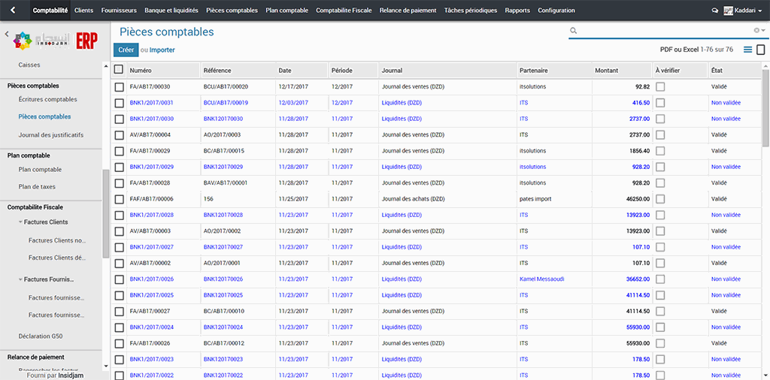Click the Insidjam ERP logo
Image resolution: width=770 pixels, height=380 pixels.
(x=56, y=41)
